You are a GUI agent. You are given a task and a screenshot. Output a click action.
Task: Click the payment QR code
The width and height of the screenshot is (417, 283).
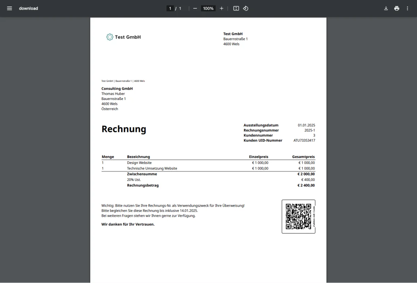tap(298, 216)
